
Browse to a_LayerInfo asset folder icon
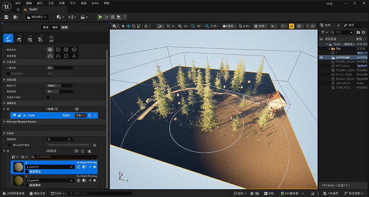point(84,167)
